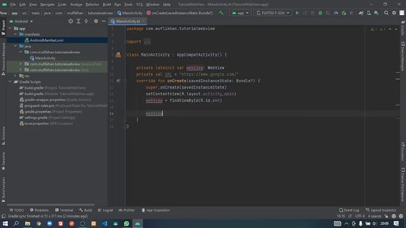This screenshot has height=228, width=406.
Task: Collapse the Gradle Scripts node
Action: [x=10, y=82]
